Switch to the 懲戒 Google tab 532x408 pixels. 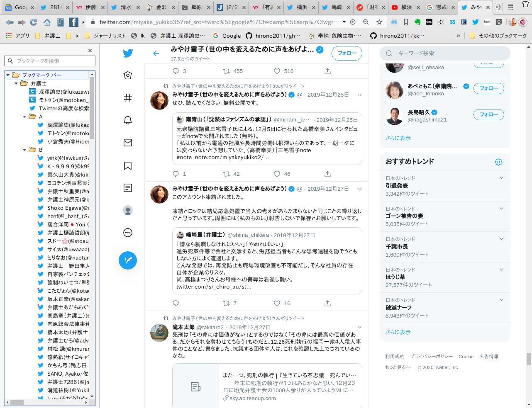tap(441, 7)
